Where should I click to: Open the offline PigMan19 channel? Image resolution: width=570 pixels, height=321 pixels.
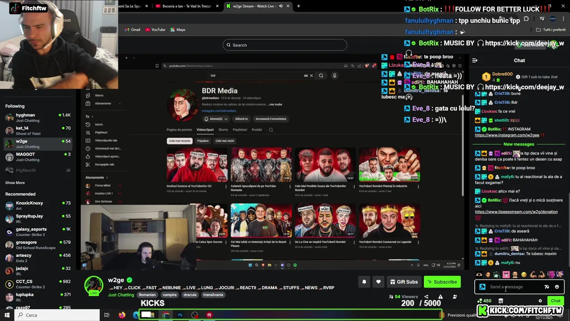(38, 170)
